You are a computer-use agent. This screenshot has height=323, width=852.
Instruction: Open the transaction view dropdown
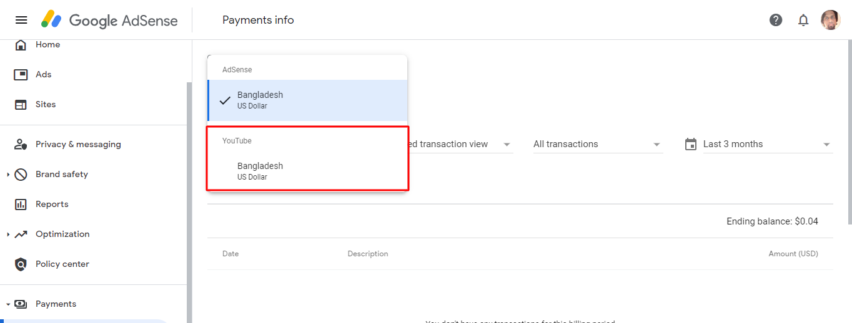tap(460, 144)
